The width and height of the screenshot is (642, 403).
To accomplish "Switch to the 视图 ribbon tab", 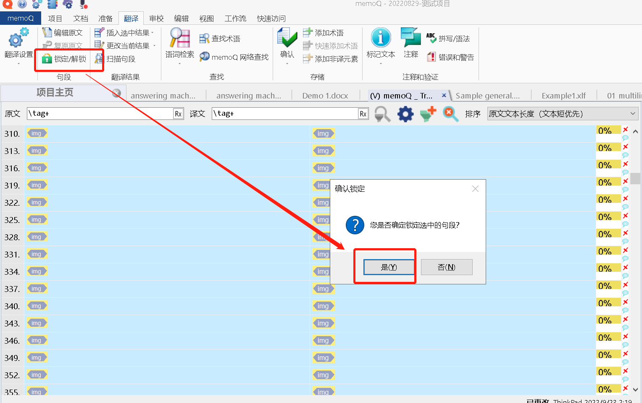I will [x=206, y=19].
